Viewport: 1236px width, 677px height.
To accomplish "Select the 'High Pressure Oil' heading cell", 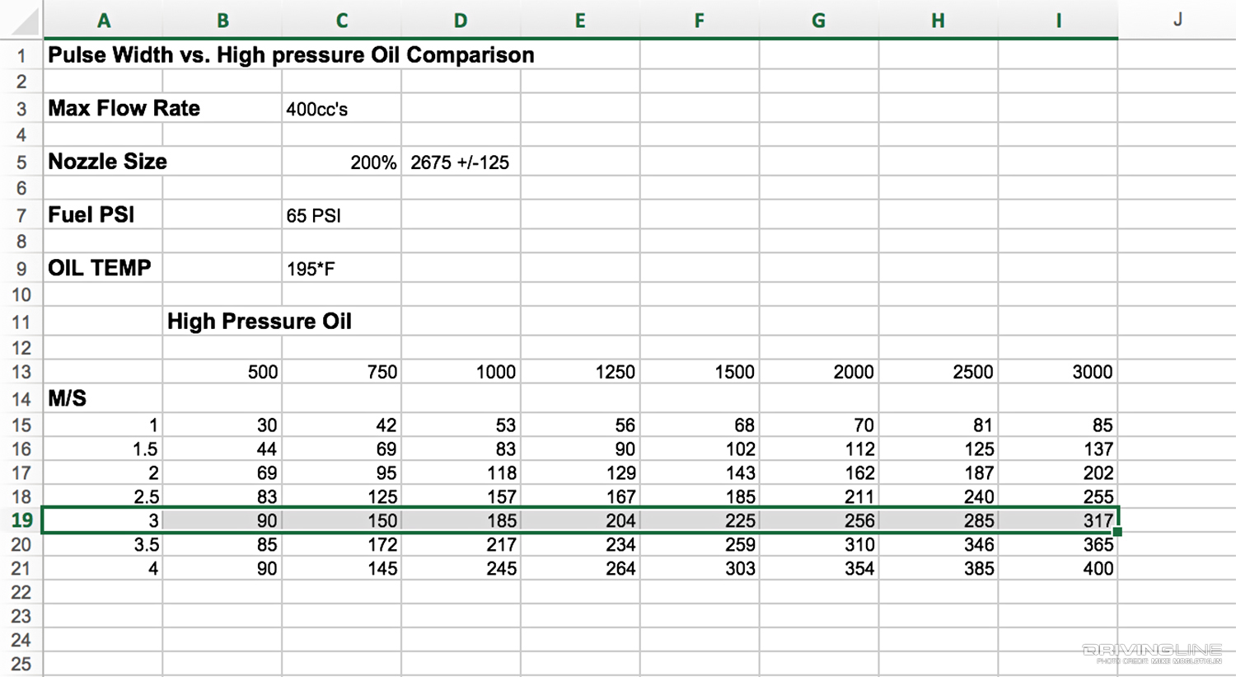I will tap(222, 321).
